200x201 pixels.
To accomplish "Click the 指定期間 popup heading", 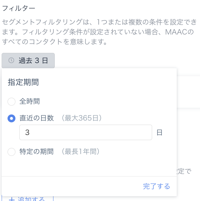I will [23, 82].
